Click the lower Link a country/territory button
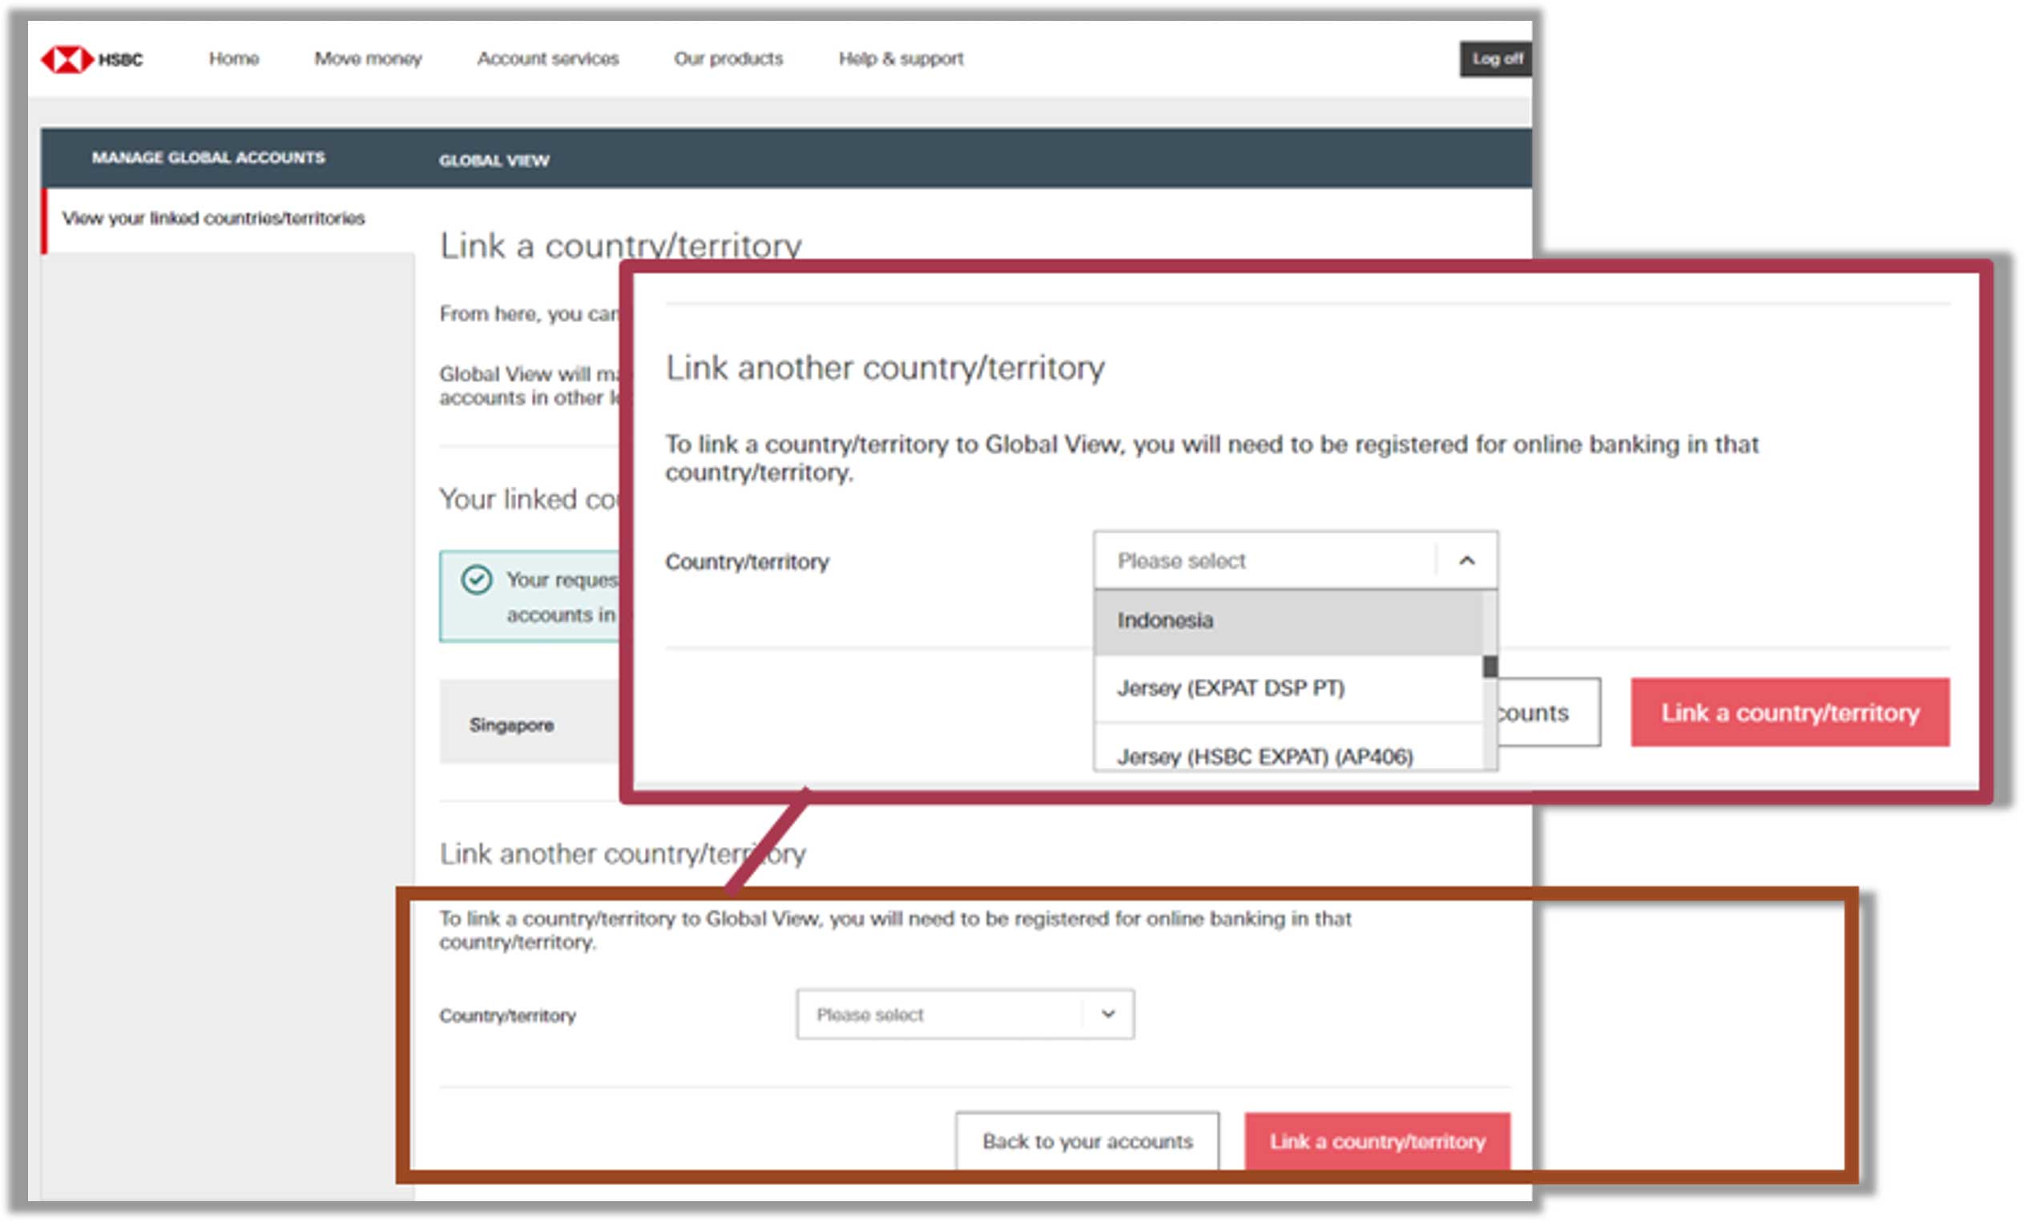 coord(1377,1142)
